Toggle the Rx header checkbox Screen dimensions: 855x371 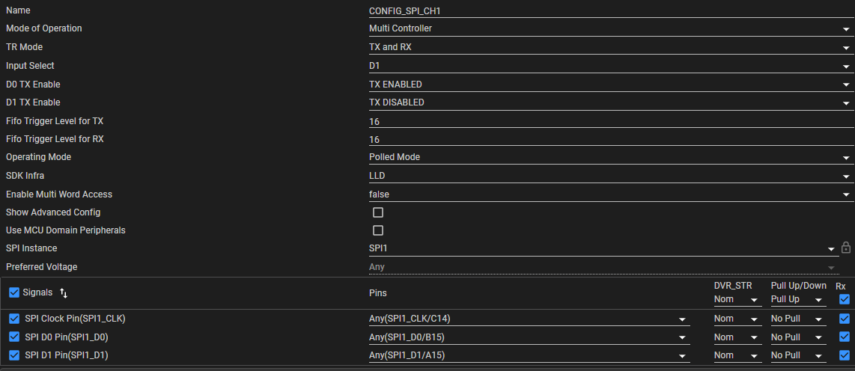(845, 299)
